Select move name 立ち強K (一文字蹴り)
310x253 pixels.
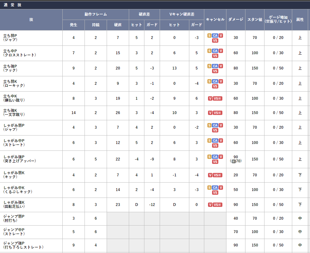coord(14,112)
